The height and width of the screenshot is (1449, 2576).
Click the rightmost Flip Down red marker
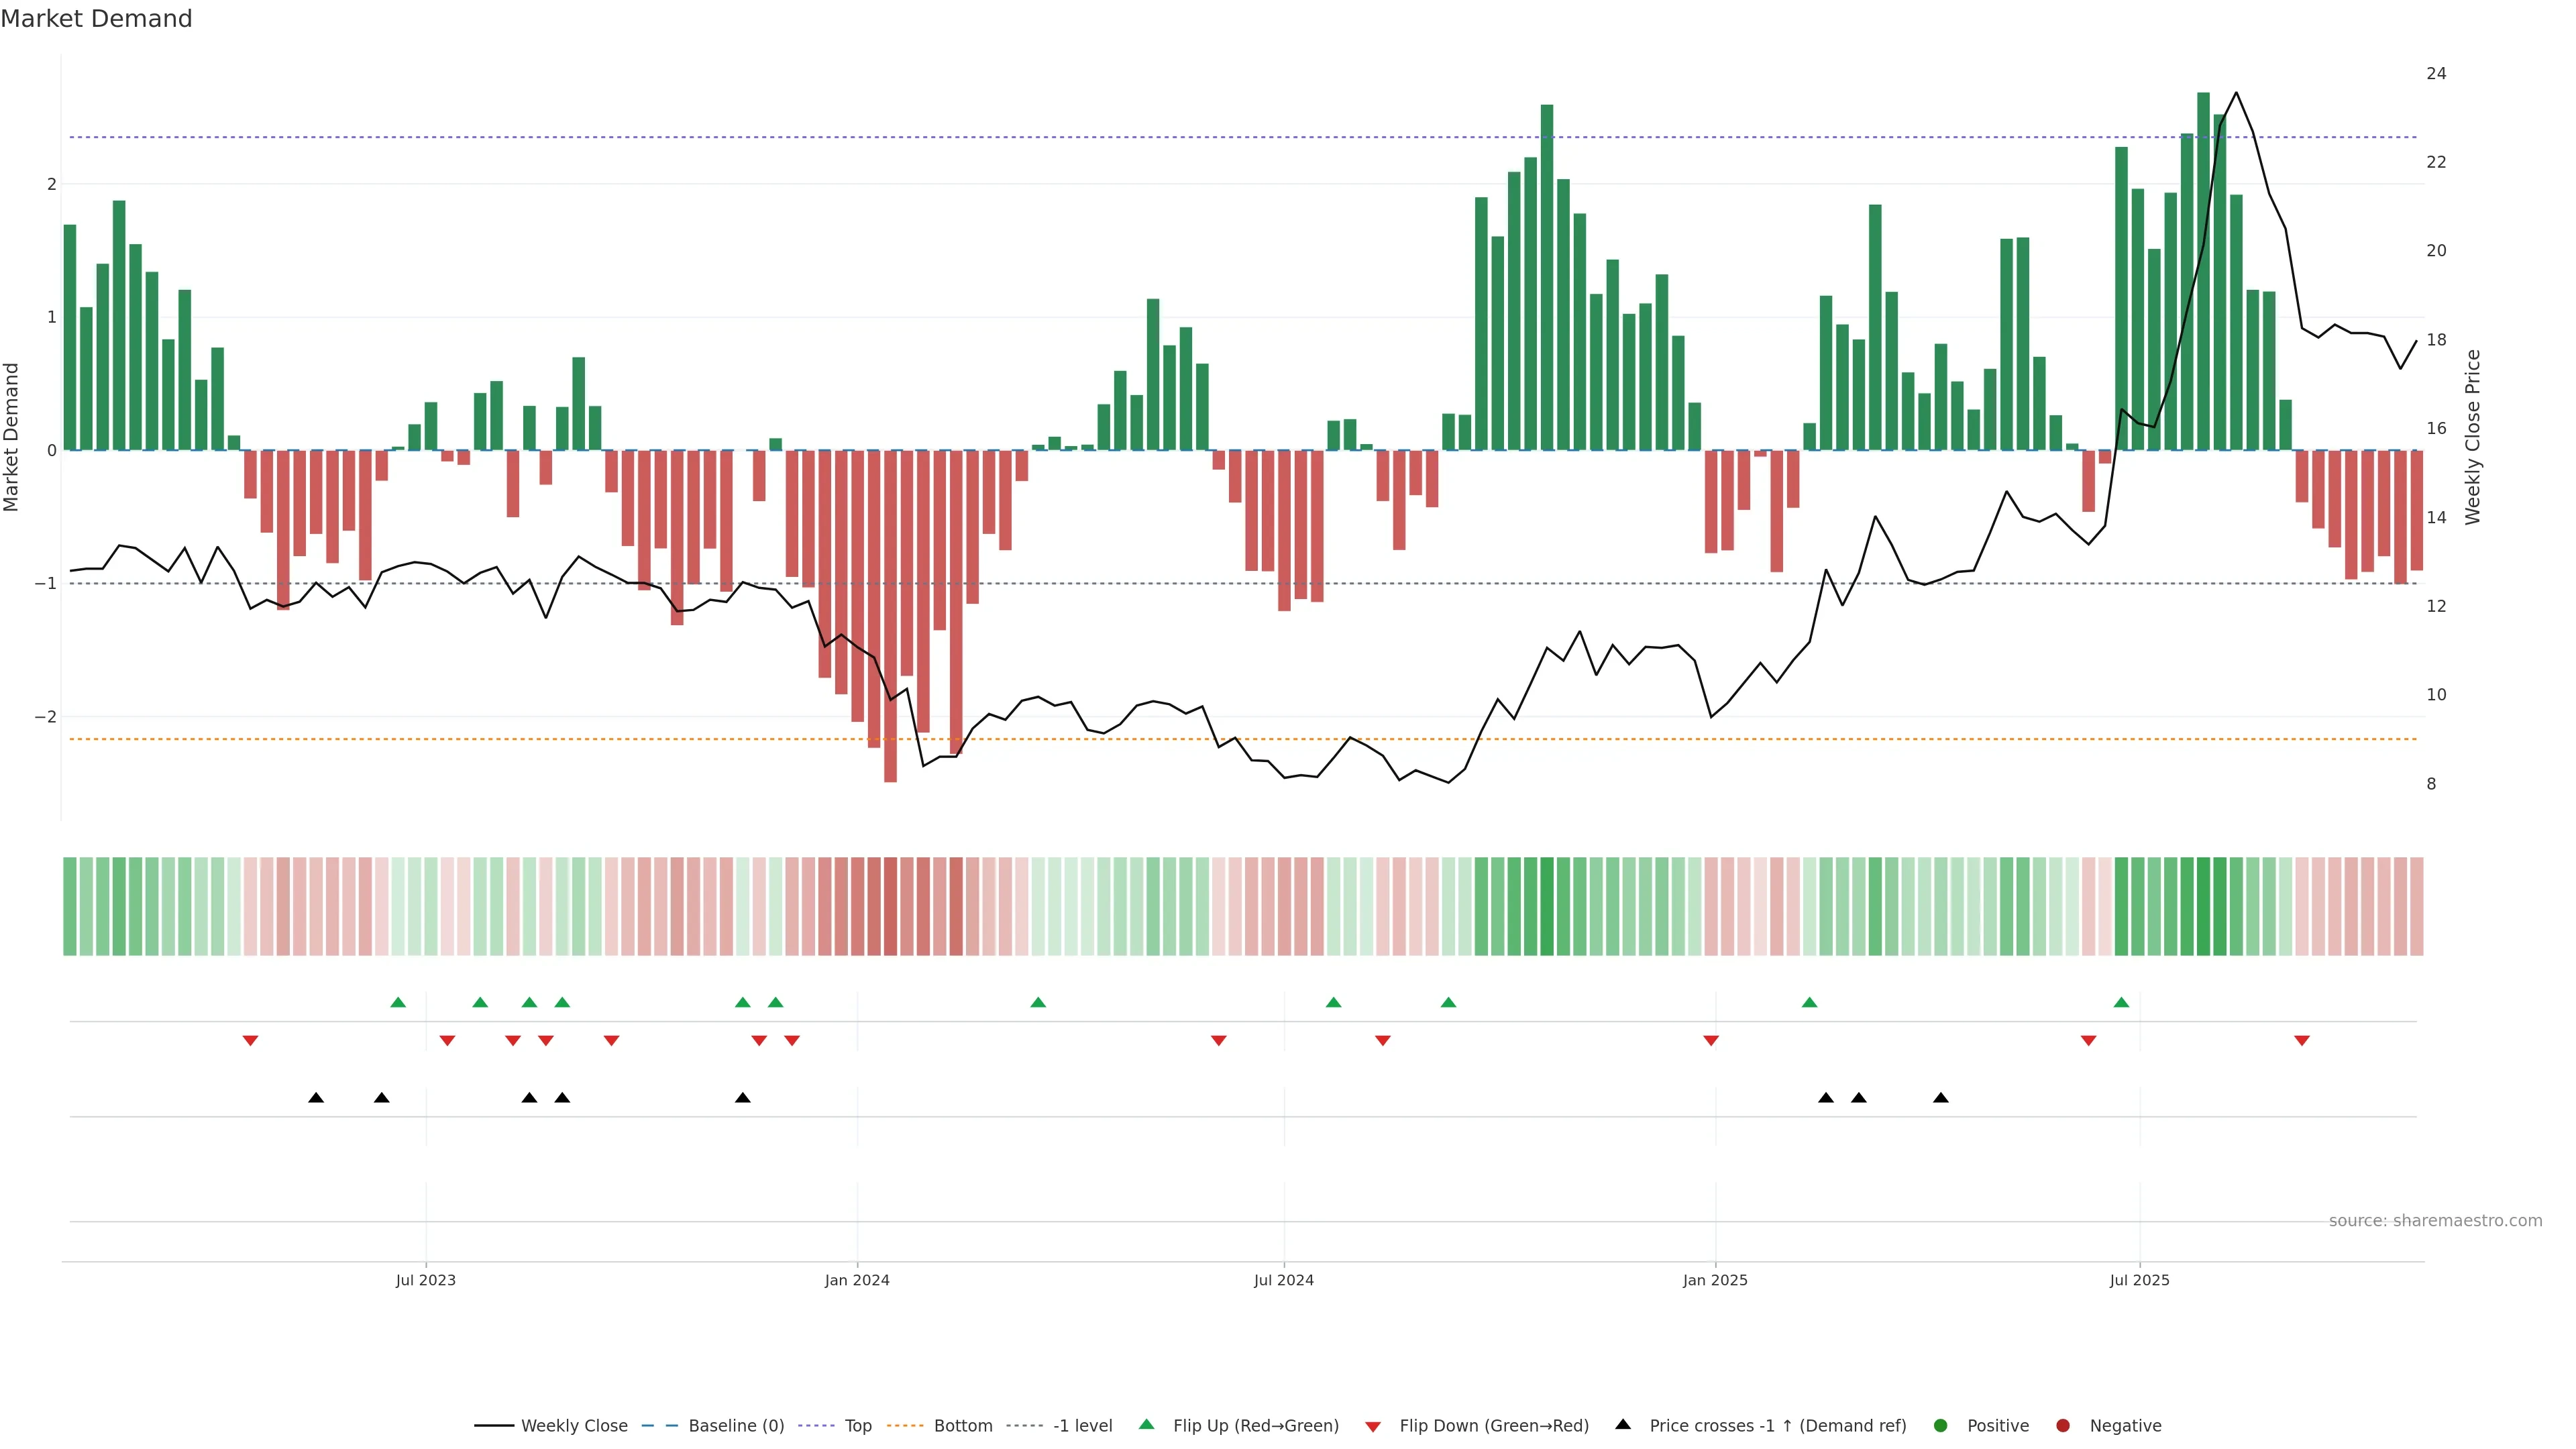(2302, 1041)
